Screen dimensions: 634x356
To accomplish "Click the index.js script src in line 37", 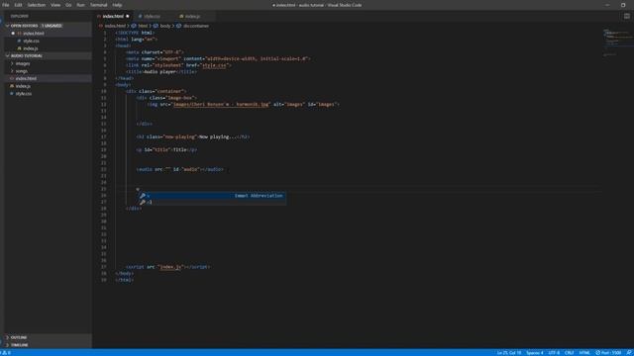I will (x=170, y=267).
